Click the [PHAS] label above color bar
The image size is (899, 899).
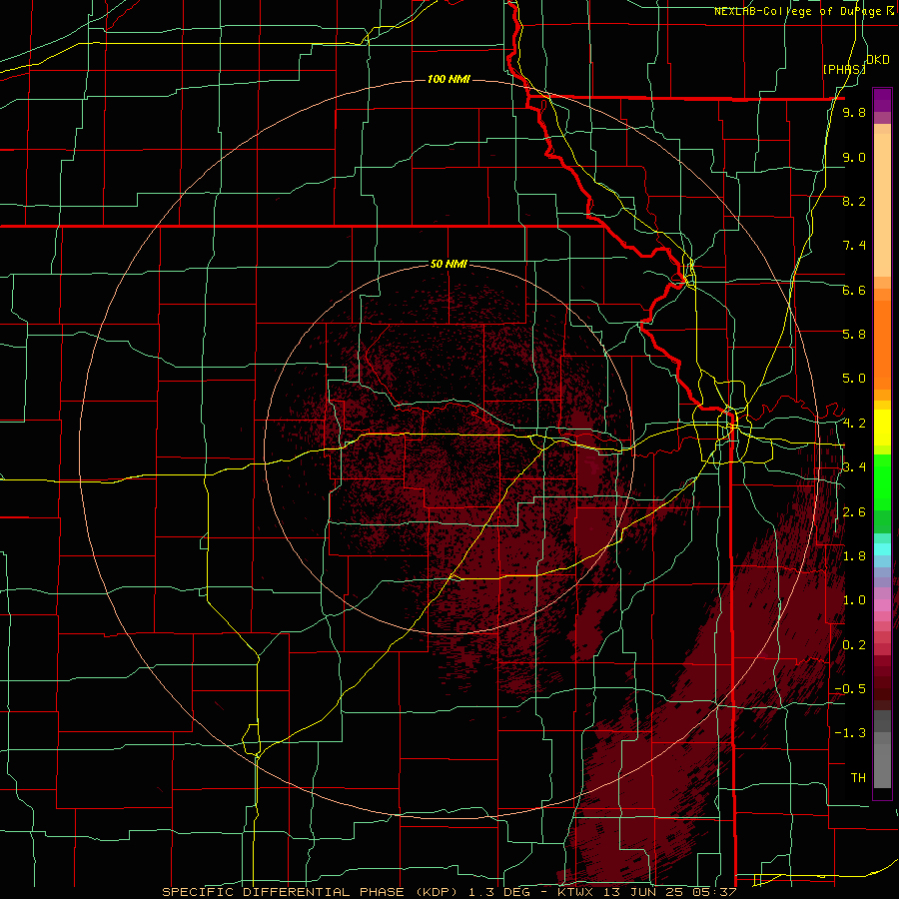click(x=844, y=69)
